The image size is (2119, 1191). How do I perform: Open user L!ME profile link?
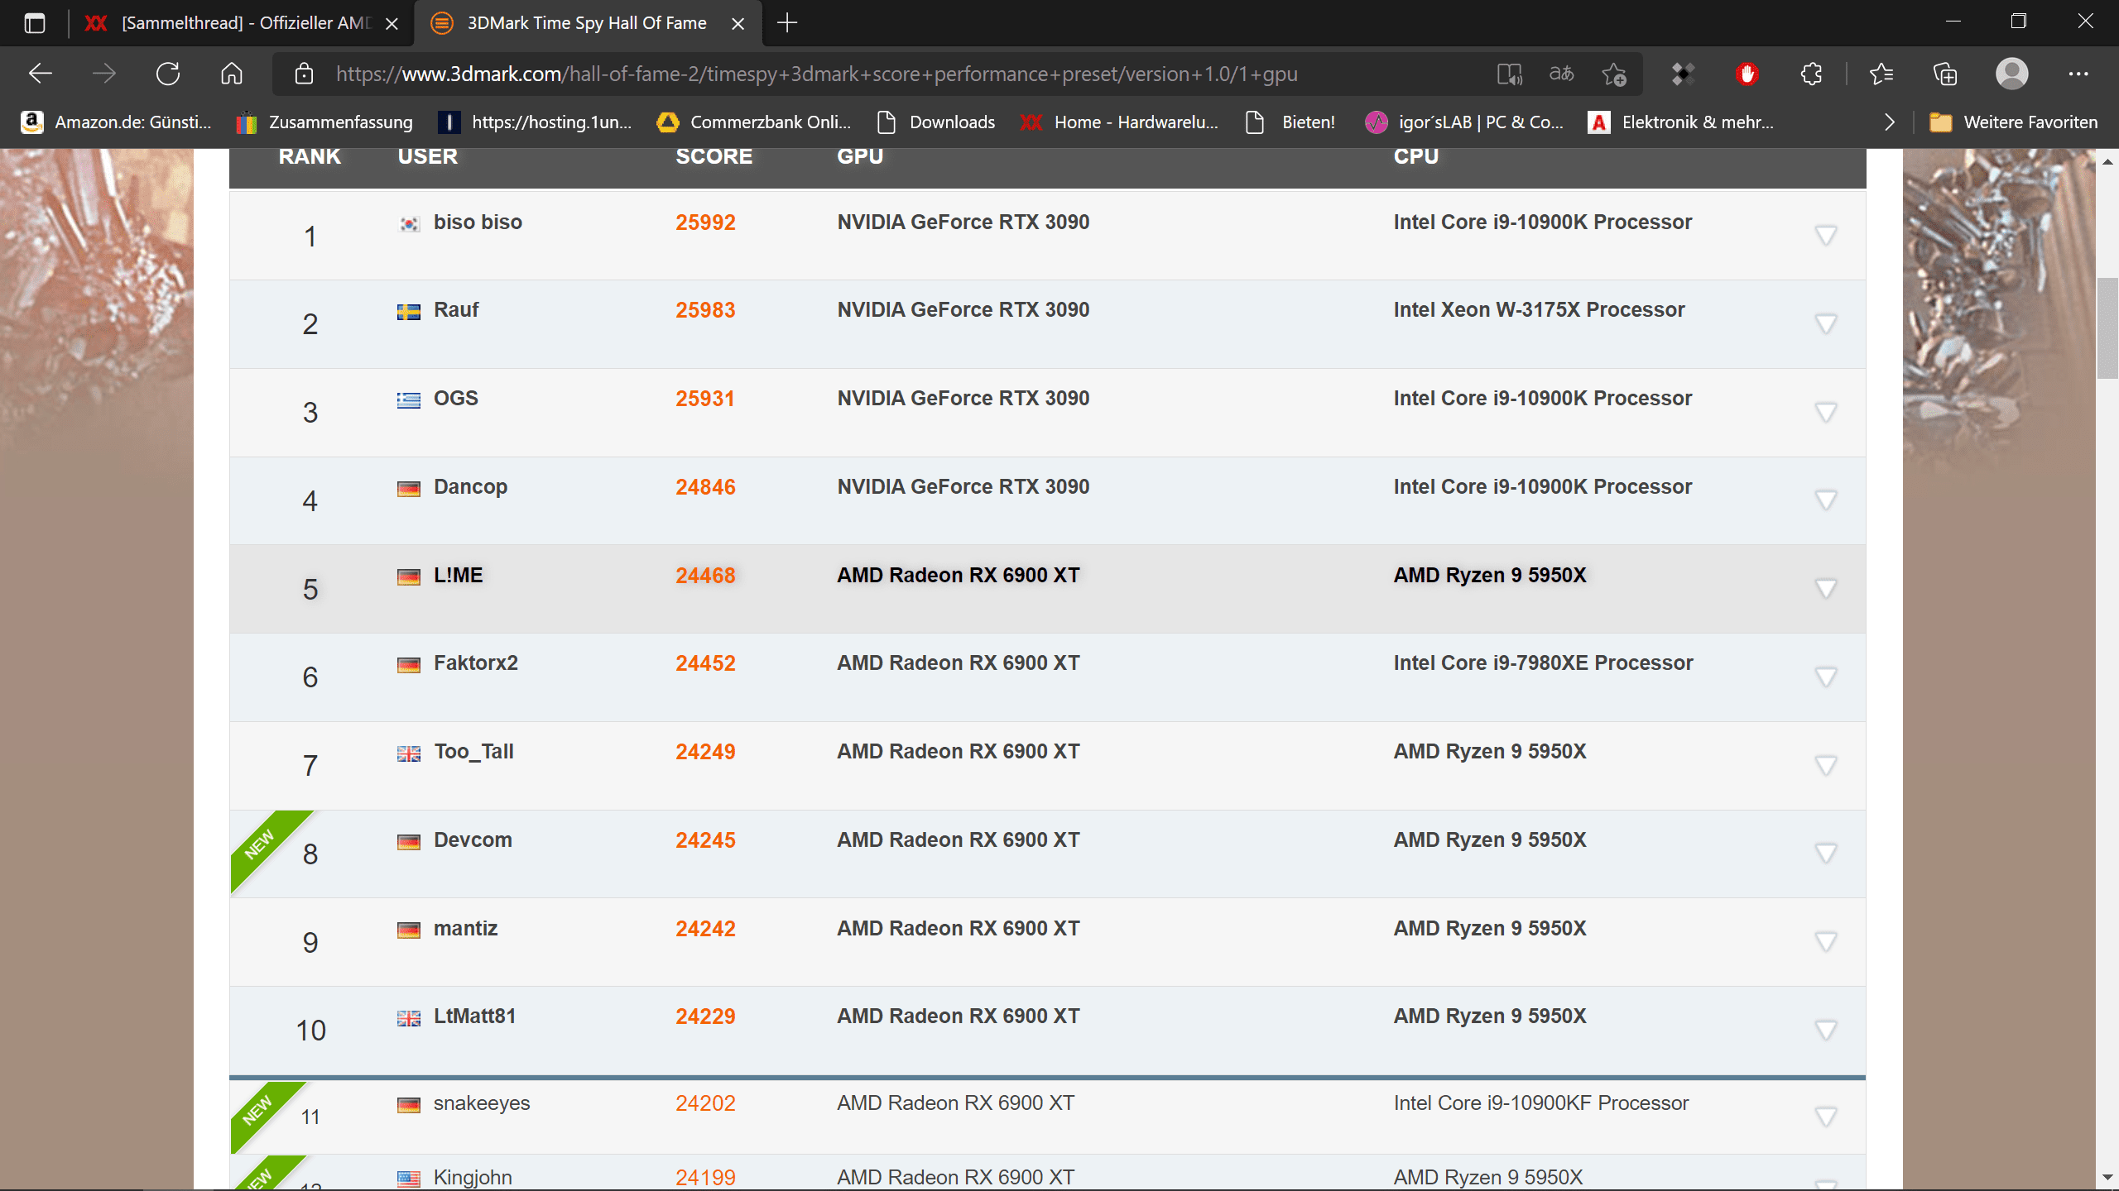pyautogui.click(x=458, y=575)
